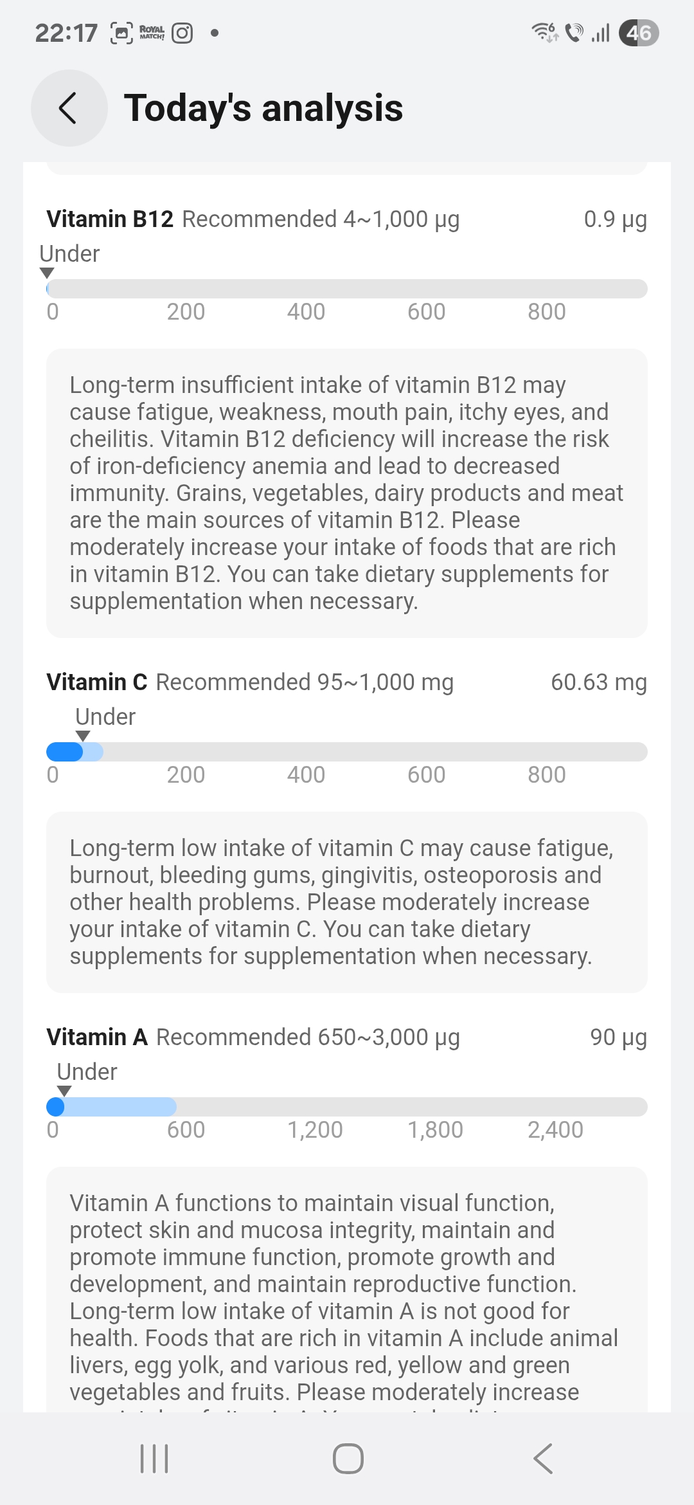This screenshot has height=1505, width=694.
Task: Tap the Vitamin C low intake description card
Action: click(x=347, y=902)
